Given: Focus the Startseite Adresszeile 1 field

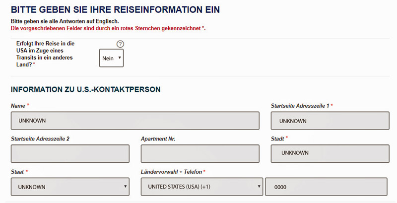Looking at the screenshot, I should tap(329, 121).
